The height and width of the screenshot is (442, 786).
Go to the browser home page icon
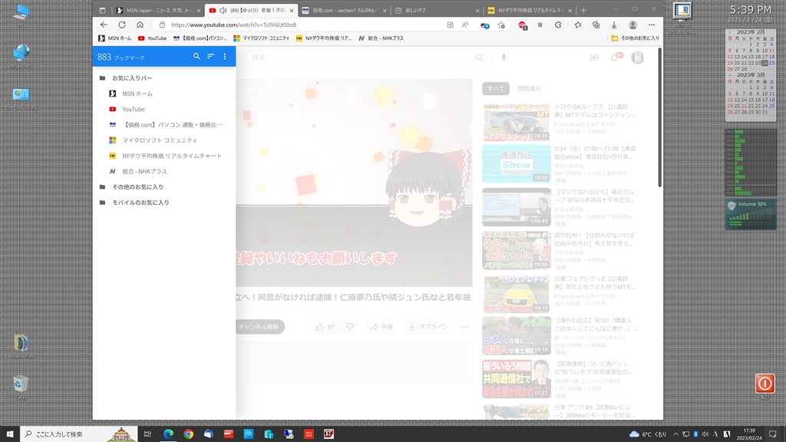tap(140, 25)
